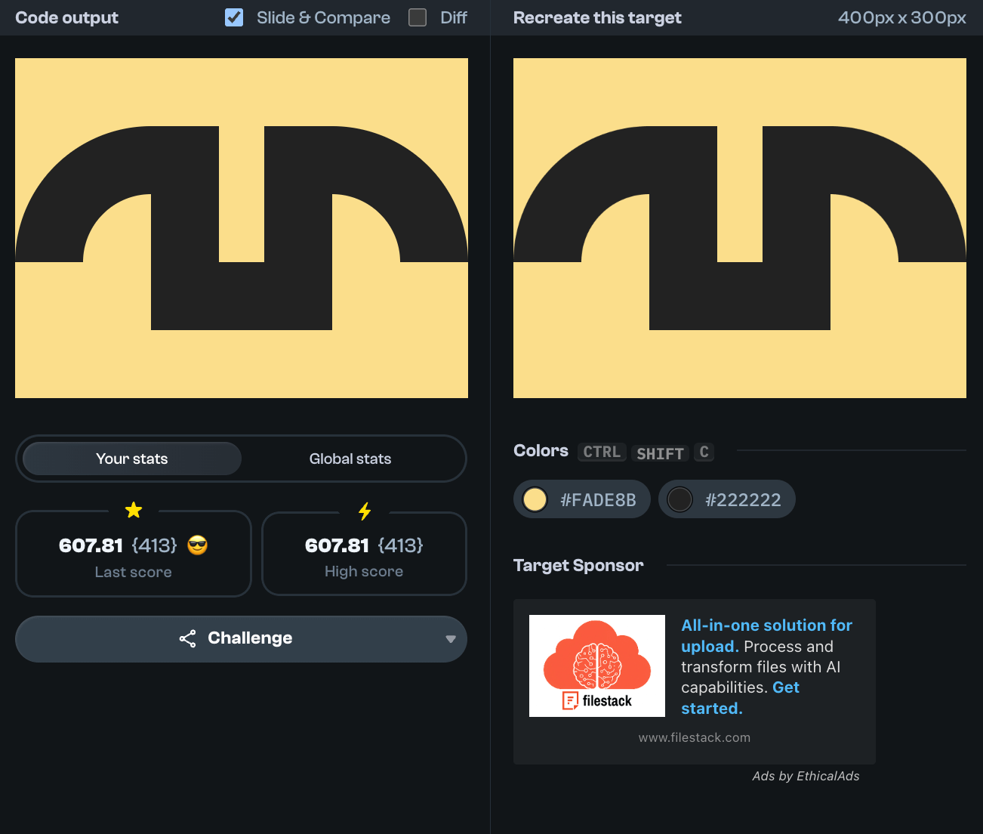The width and height of the screenshot is (983, 834).
Task: Click the target image to recreate
Action: (x=740, y=228)
